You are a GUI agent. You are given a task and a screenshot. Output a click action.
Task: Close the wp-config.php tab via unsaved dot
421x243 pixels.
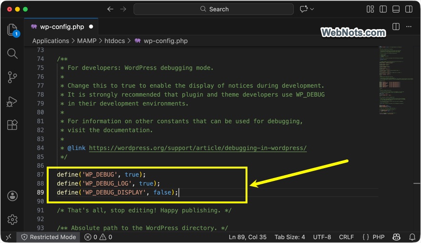tap(91, 27)
